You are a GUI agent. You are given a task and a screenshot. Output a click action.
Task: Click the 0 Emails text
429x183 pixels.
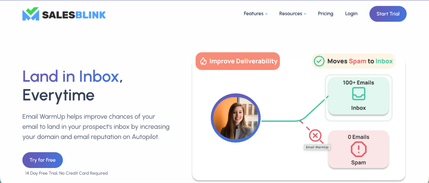[x=359, y=137]
